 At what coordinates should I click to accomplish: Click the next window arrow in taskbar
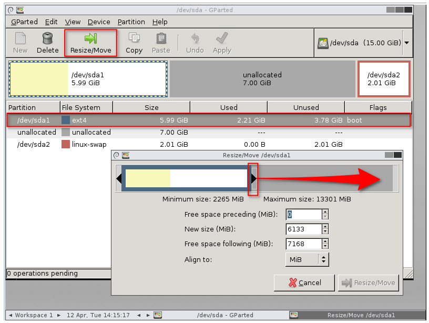148,315
